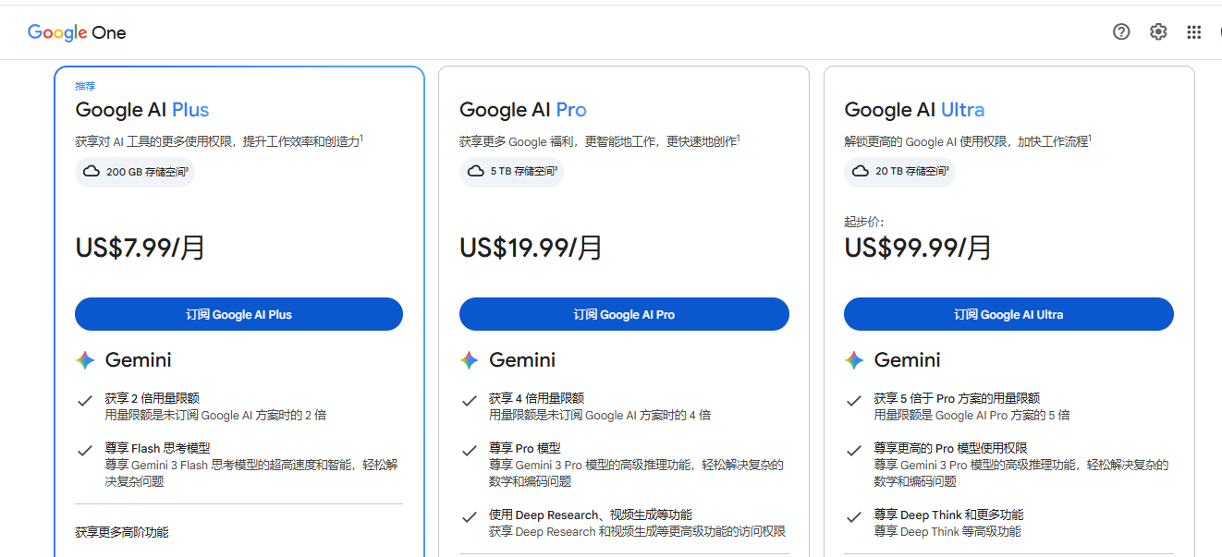Click text 尊享 Deep Think 等高级功能
This screenshot has height=557, width=1222.
coord(947,532)
